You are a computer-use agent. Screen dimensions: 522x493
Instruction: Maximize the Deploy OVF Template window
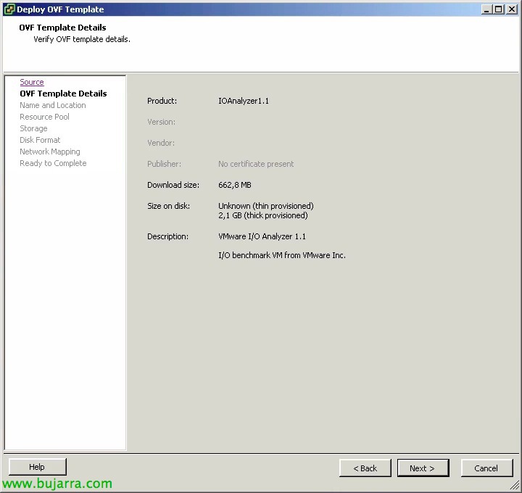point(499,9)
